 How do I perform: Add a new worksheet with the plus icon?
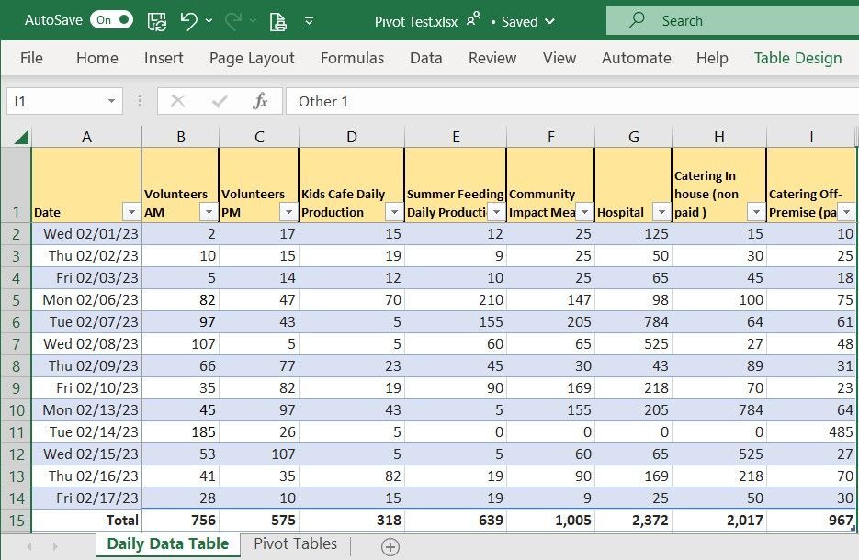(390, 544)
